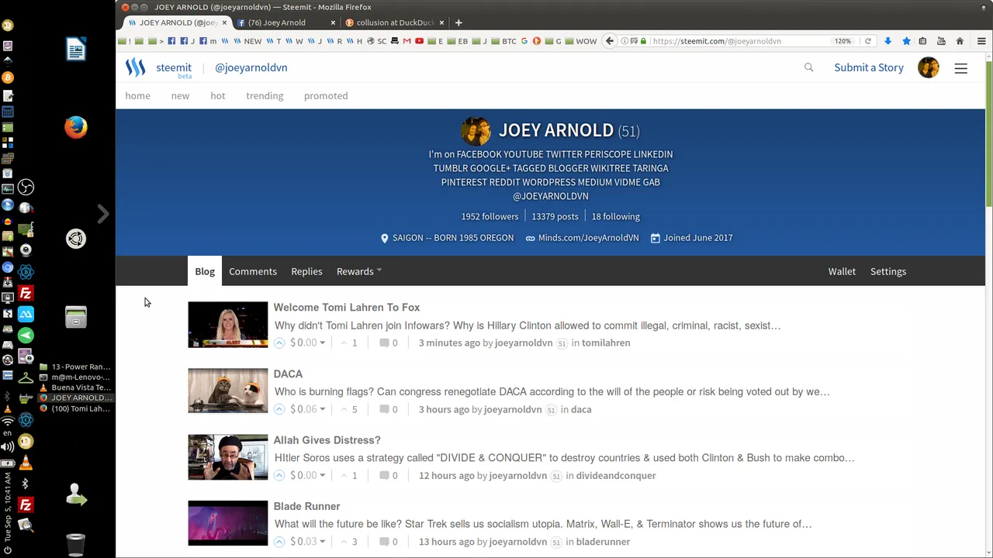Click the comment bubble icon on DACA post
Viewport: 993px width, 558px height.
(384, 409)
